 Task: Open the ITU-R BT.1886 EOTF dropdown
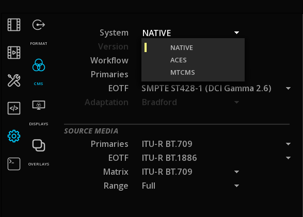pos(288,158)
